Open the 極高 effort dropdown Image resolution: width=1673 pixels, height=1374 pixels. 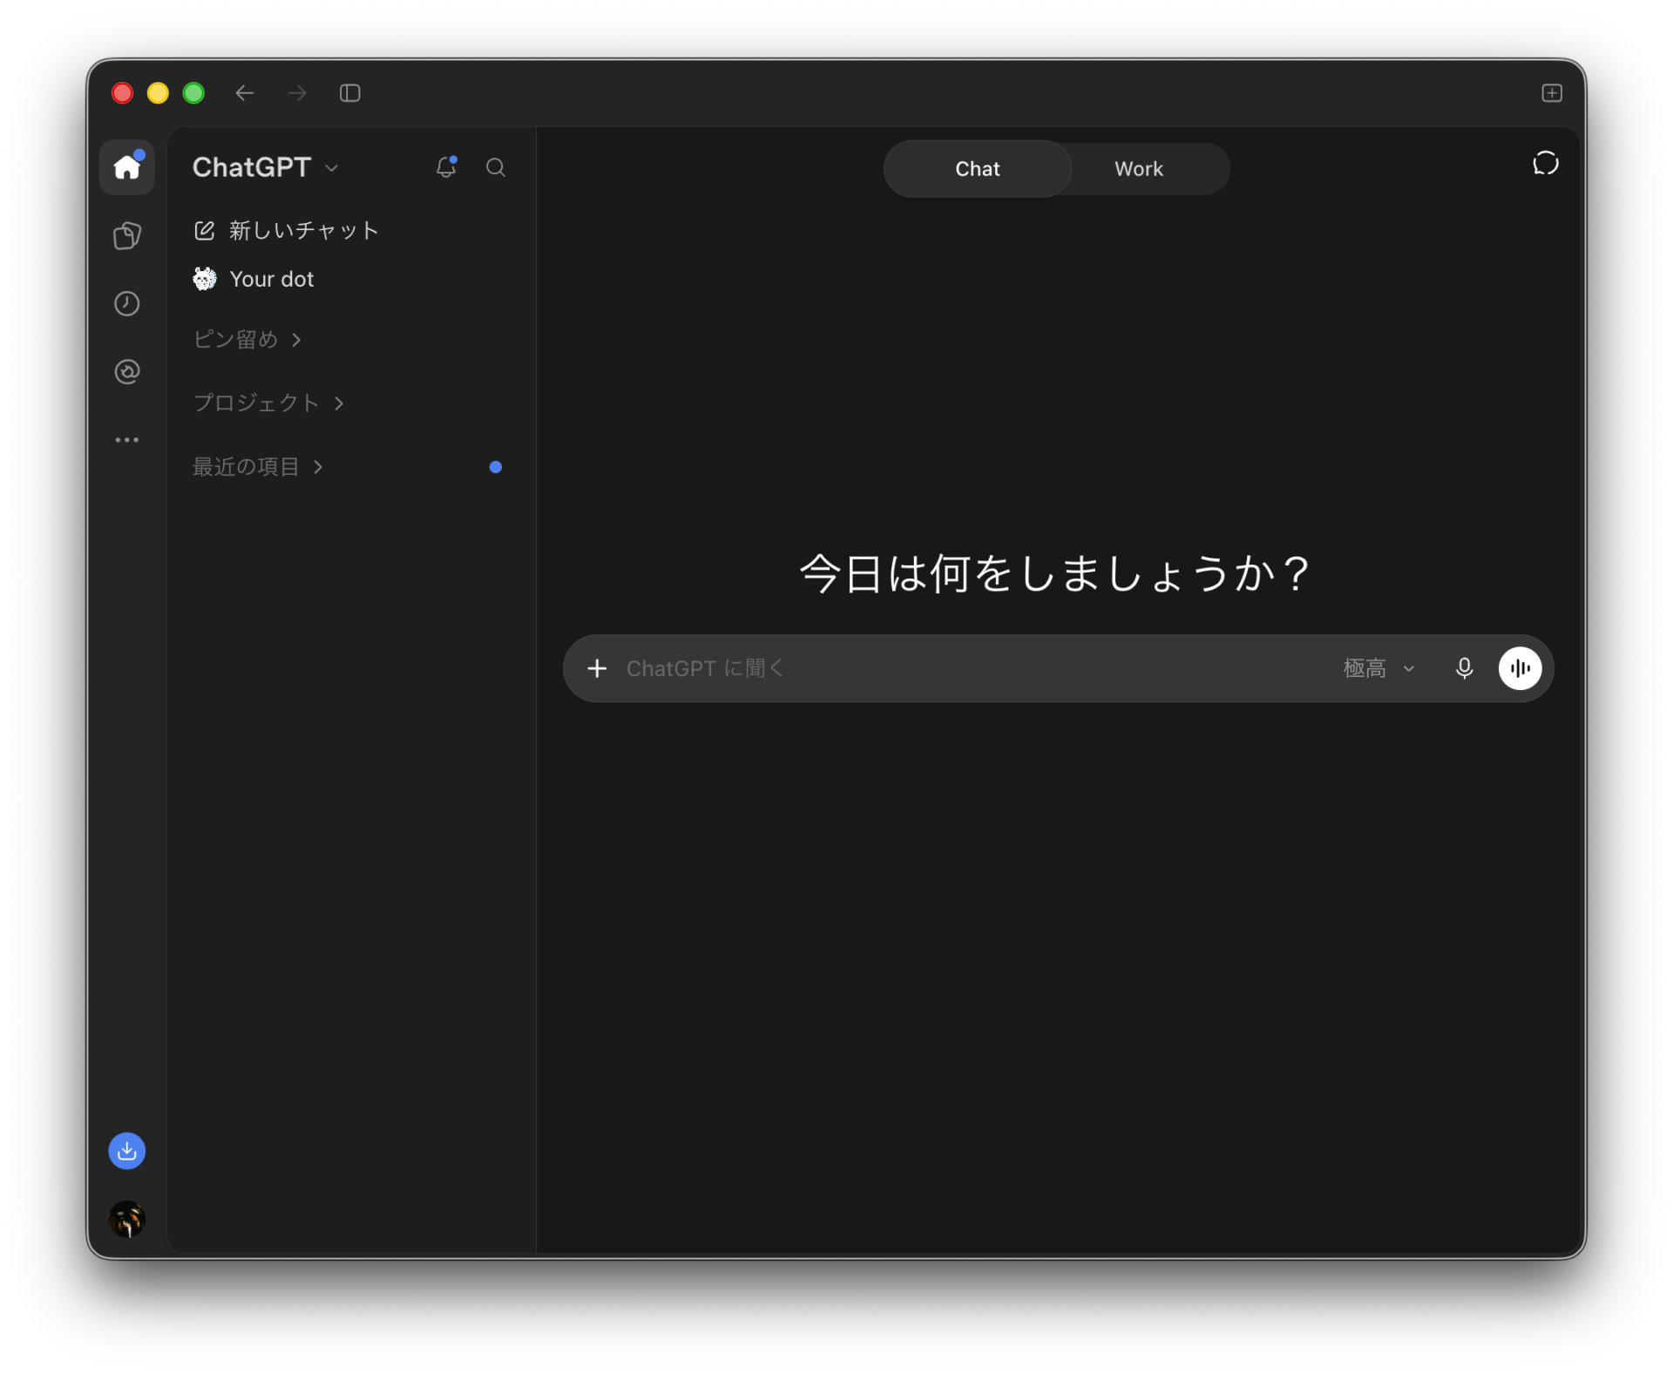pos(1379,668)
